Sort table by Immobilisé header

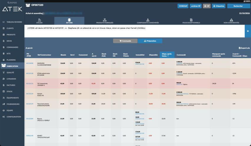click(140, 55)
